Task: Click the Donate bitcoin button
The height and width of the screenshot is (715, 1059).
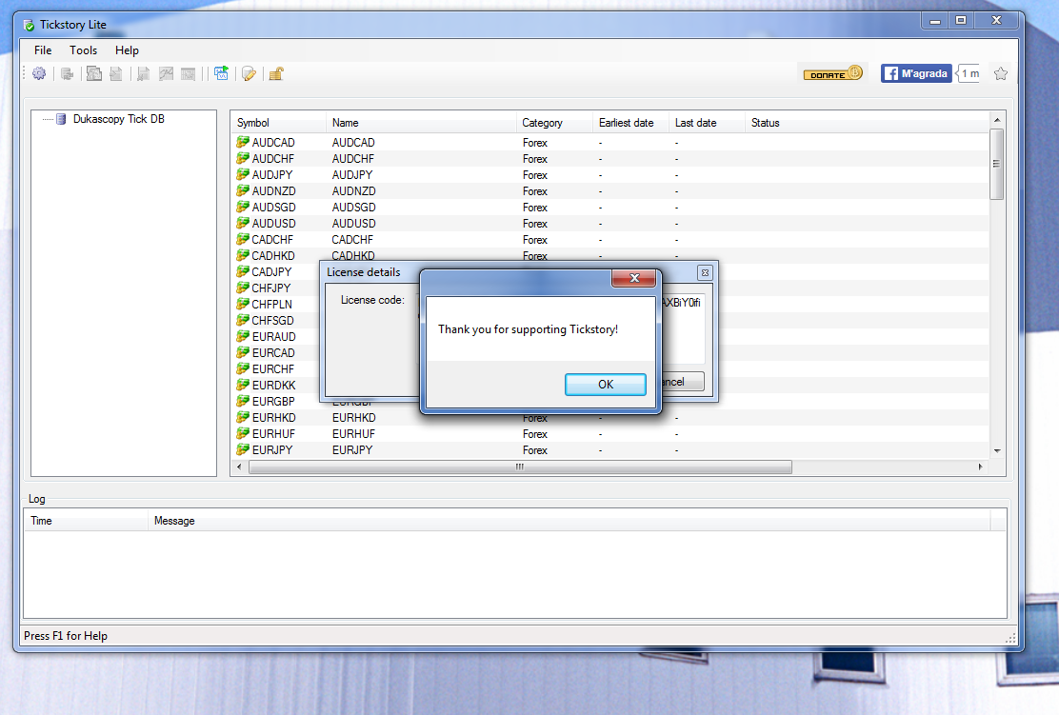Action: [832, 73]
